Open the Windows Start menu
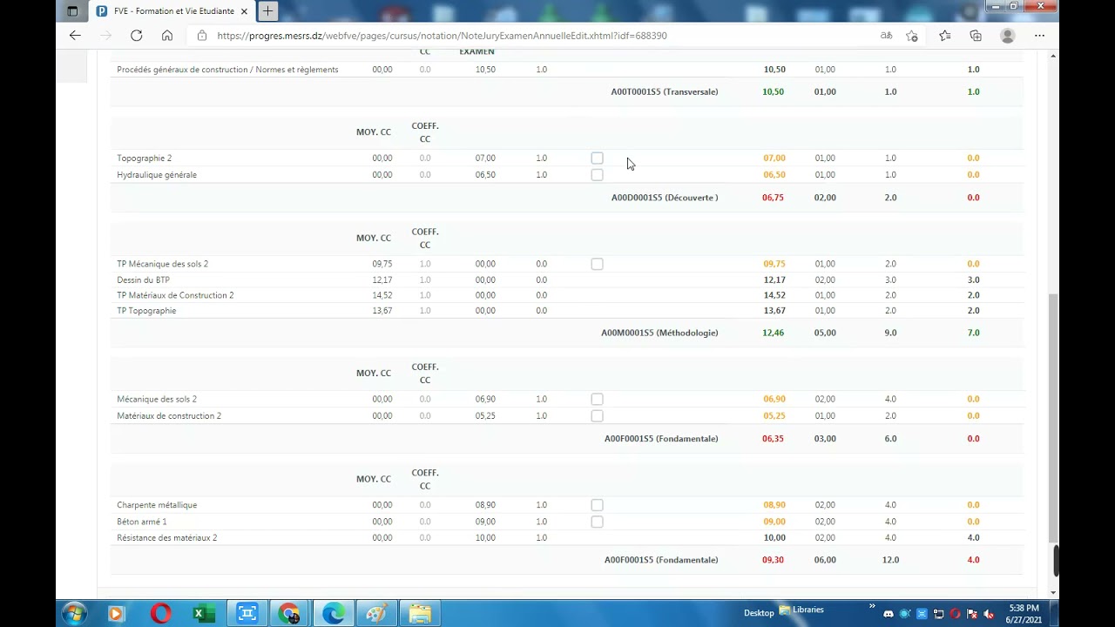The width and height of the screenshot is (1115, 627). tap(74, 614)
